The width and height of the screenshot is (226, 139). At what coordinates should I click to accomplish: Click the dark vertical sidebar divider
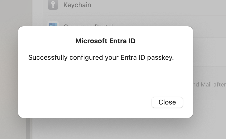point(28,128)
